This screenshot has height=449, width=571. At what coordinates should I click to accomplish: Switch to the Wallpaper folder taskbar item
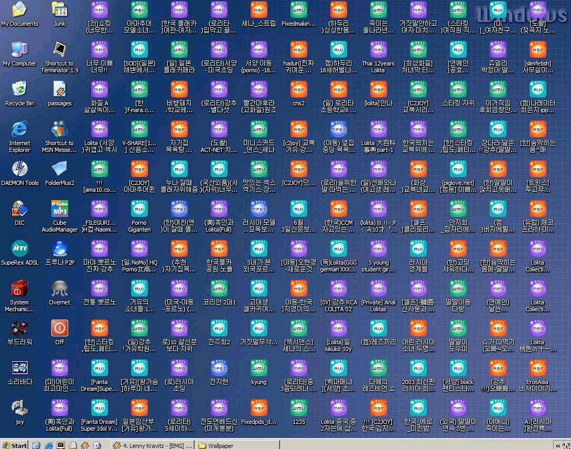[x=236, y=445]
